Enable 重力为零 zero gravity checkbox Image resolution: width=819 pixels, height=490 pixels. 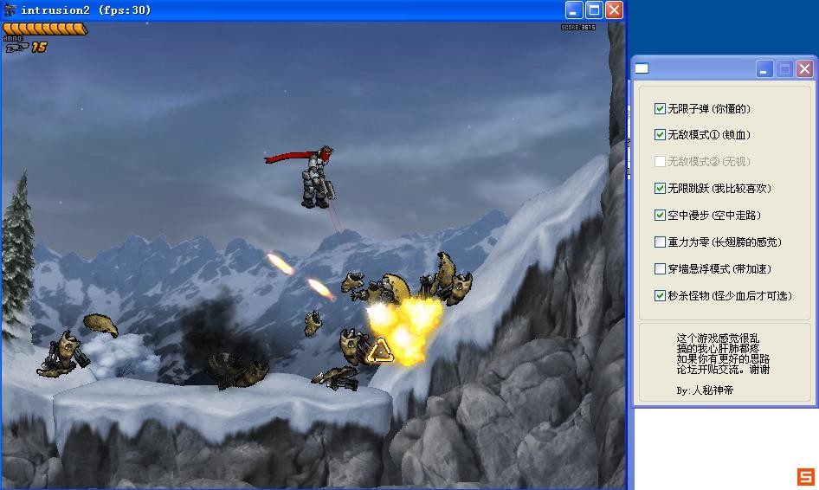(x=661, y=242)
